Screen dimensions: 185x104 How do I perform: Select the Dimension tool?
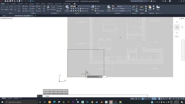[53, 8]
